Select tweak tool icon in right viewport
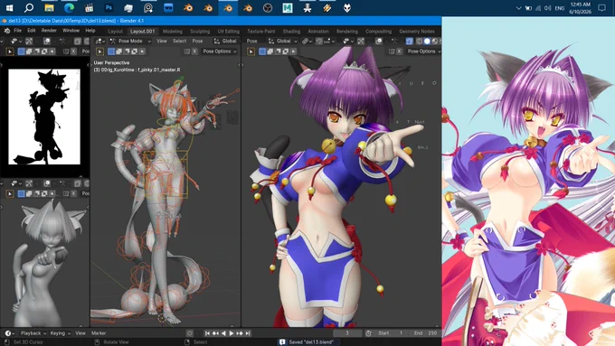The width and height of the screenshot is (615, 346). [x=251, y=51]
